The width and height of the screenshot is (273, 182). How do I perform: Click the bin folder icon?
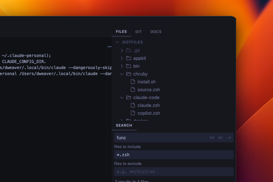(x=128, y=66)
